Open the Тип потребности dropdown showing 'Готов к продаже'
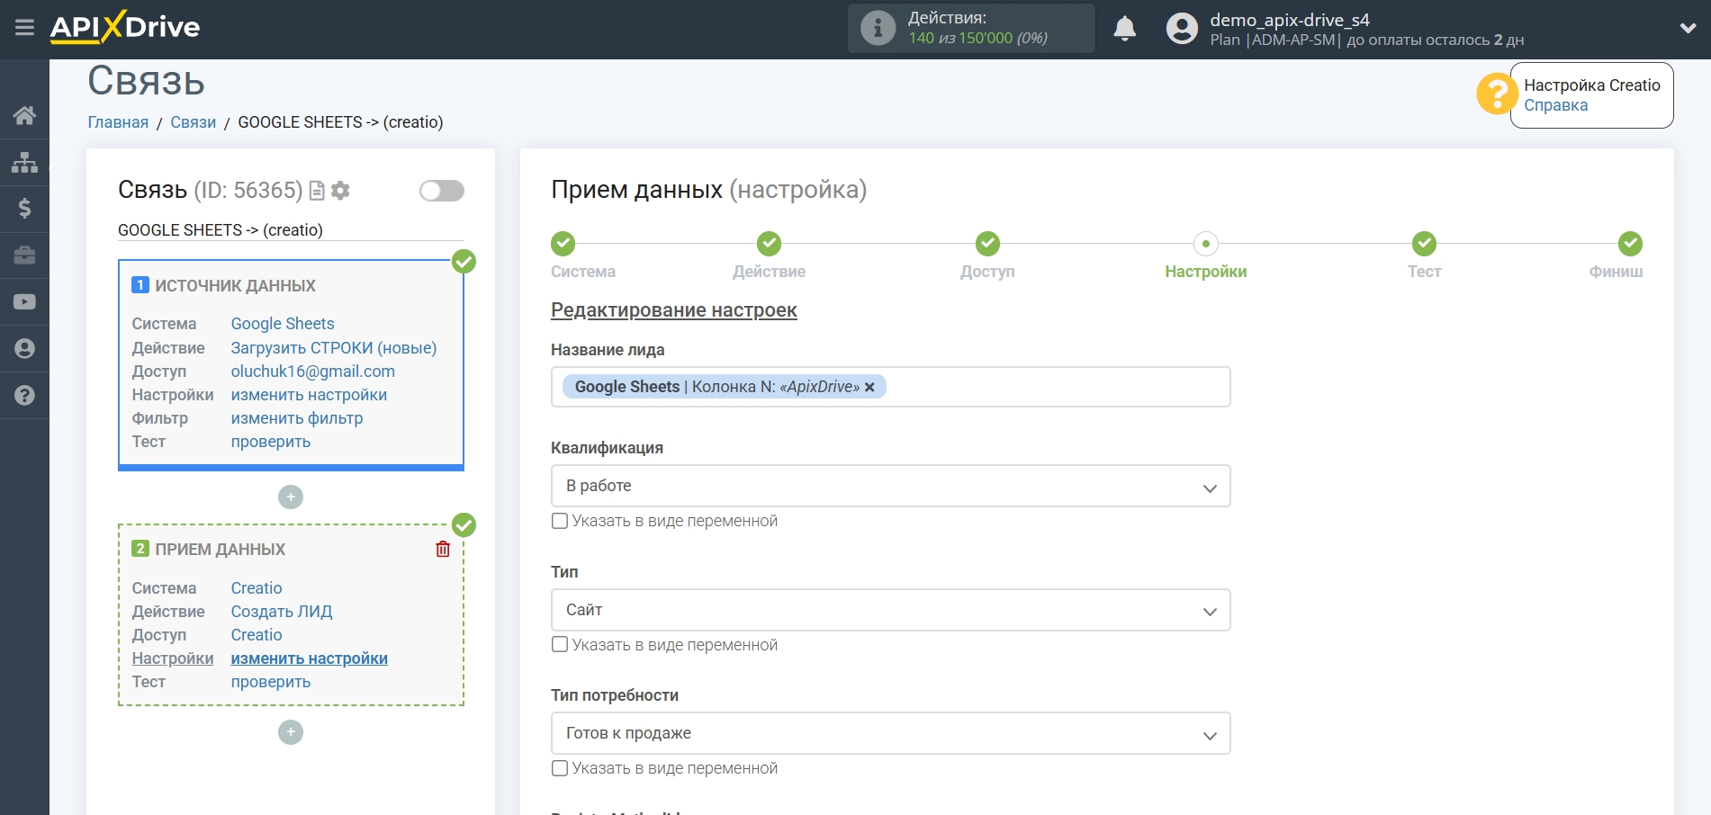The image size is (1711, 815). [x=890, y=734]
